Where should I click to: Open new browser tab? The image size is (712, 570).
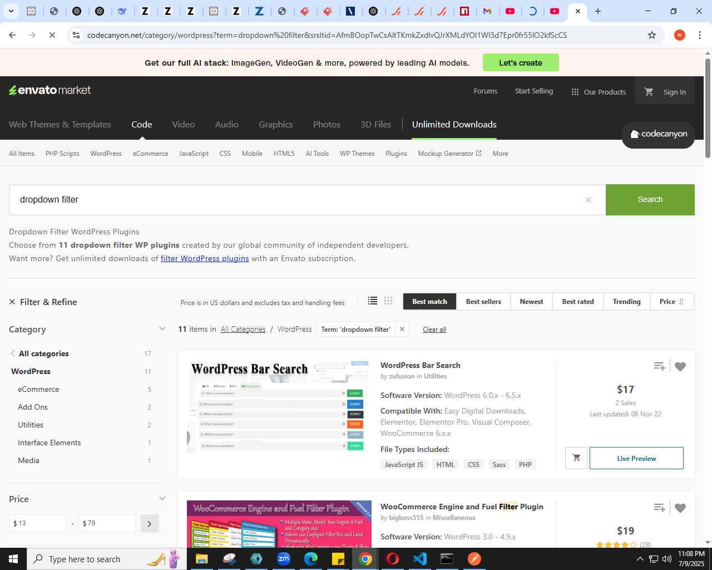point(598,11)
